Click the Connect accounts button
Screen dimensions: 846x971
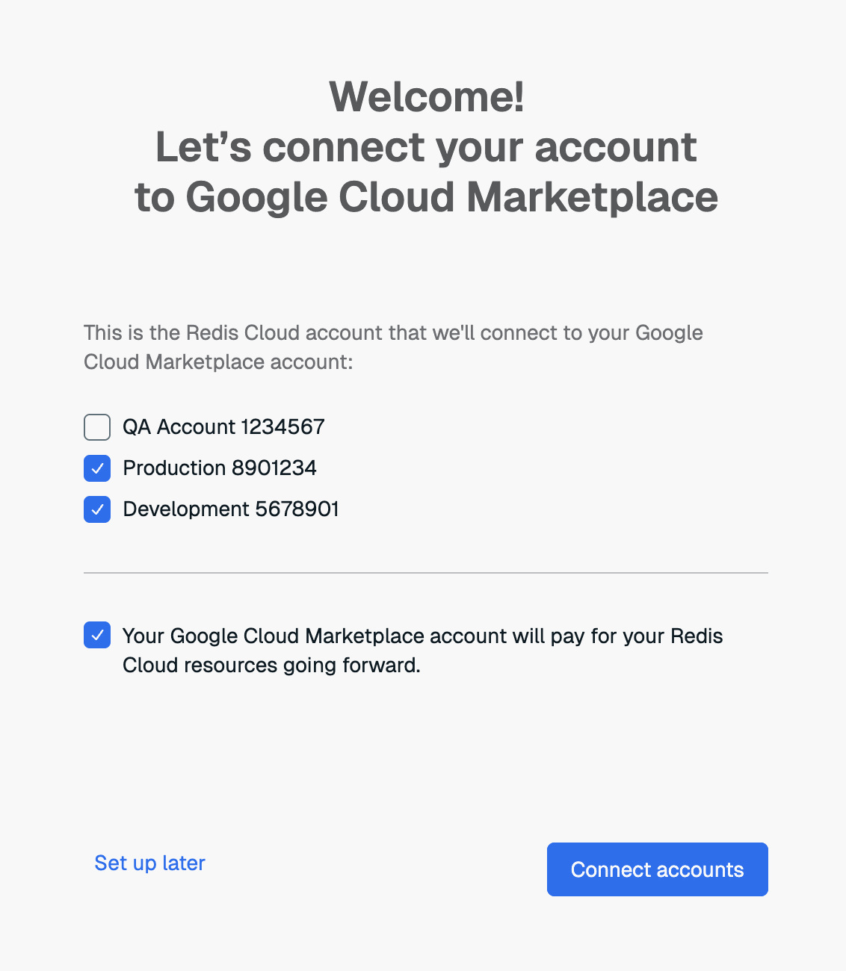click(657, 869)
